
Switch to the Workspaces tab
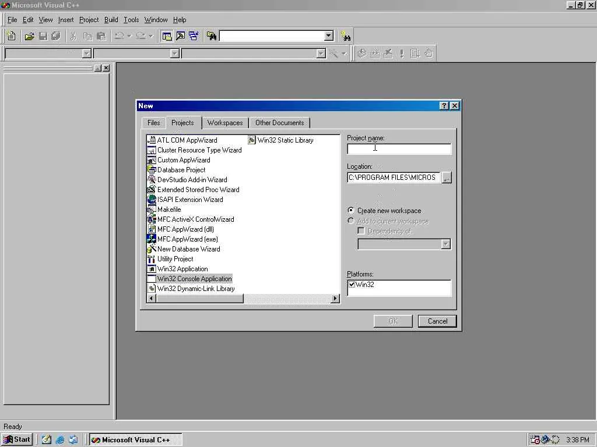(x=225, y=123)
